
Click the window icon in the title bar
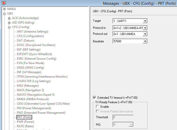[x=4, y=3]
